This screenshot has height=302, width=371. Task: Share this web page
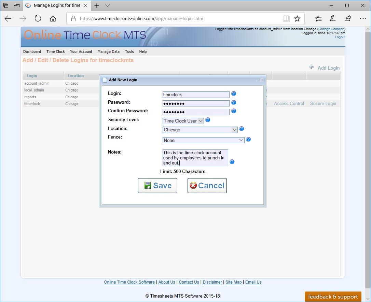(348, 18)
